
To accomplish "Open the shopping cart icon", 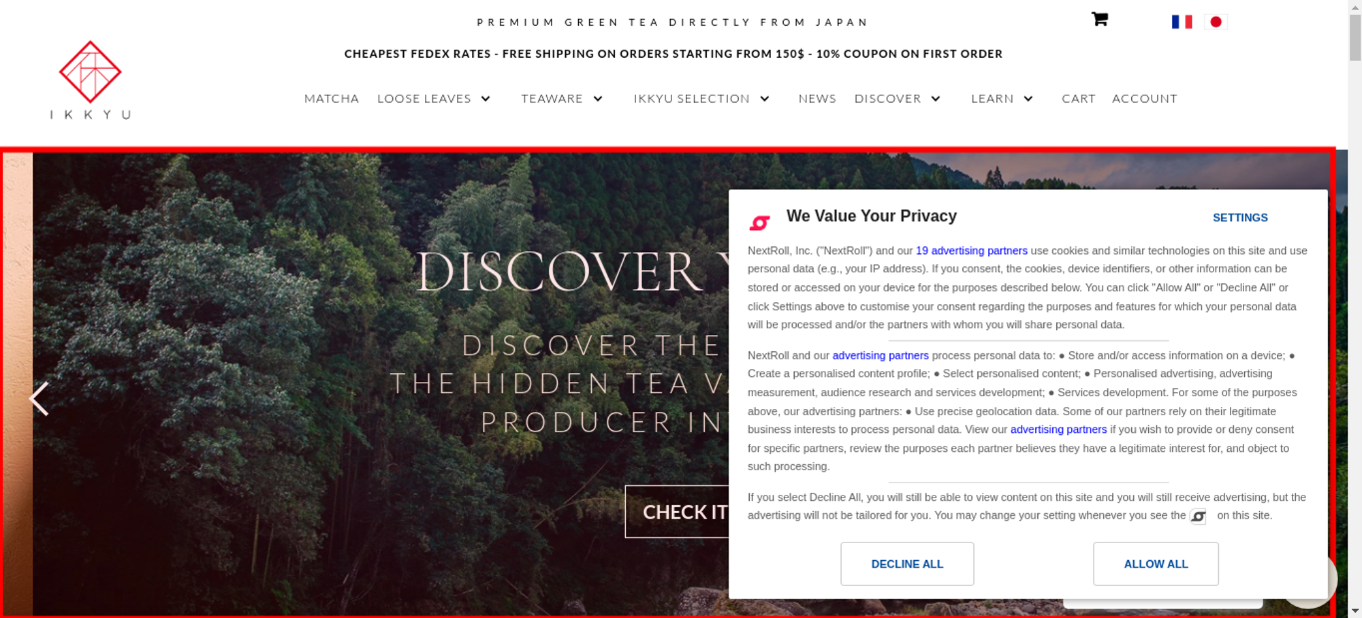I will click(1099, 19).
